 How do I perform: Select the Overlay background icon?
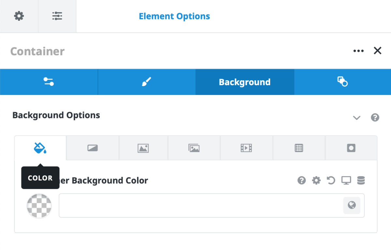click(351, 148)
